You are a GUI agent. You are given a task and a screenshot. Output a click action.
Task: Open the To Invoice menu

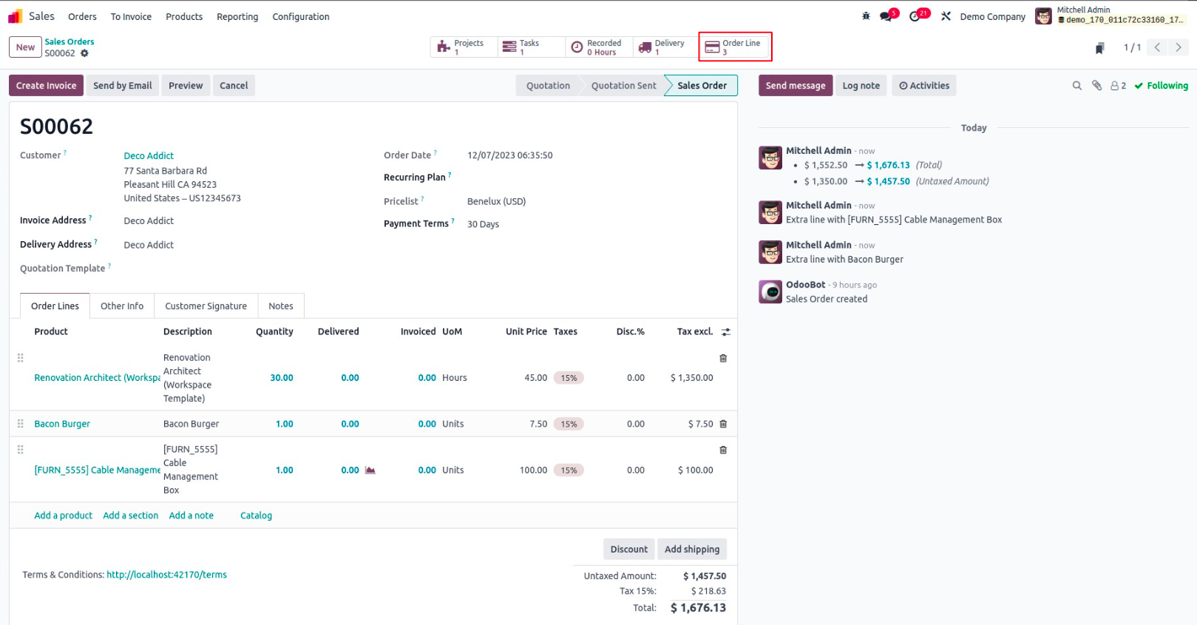tap(131, 16)
